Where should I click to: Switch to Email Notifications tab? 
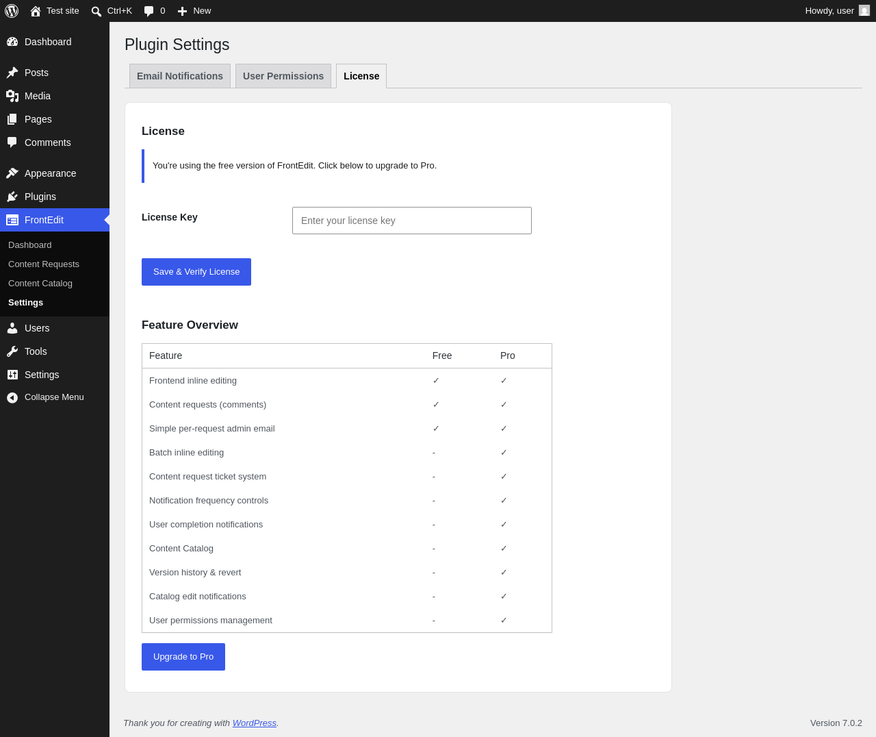click(180, 76)
